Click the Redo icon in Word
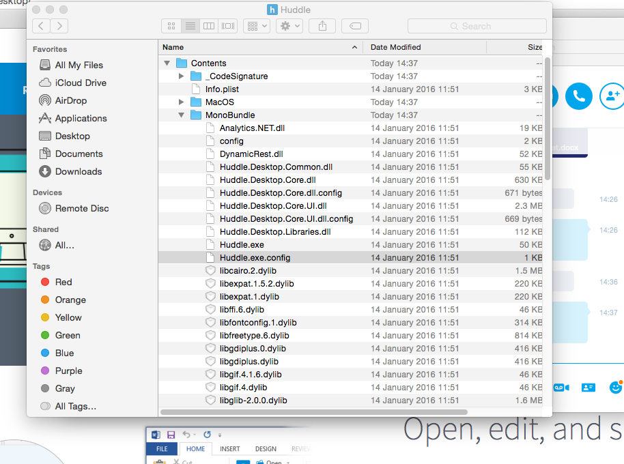624x464 pixels. (x=207, y=435)
